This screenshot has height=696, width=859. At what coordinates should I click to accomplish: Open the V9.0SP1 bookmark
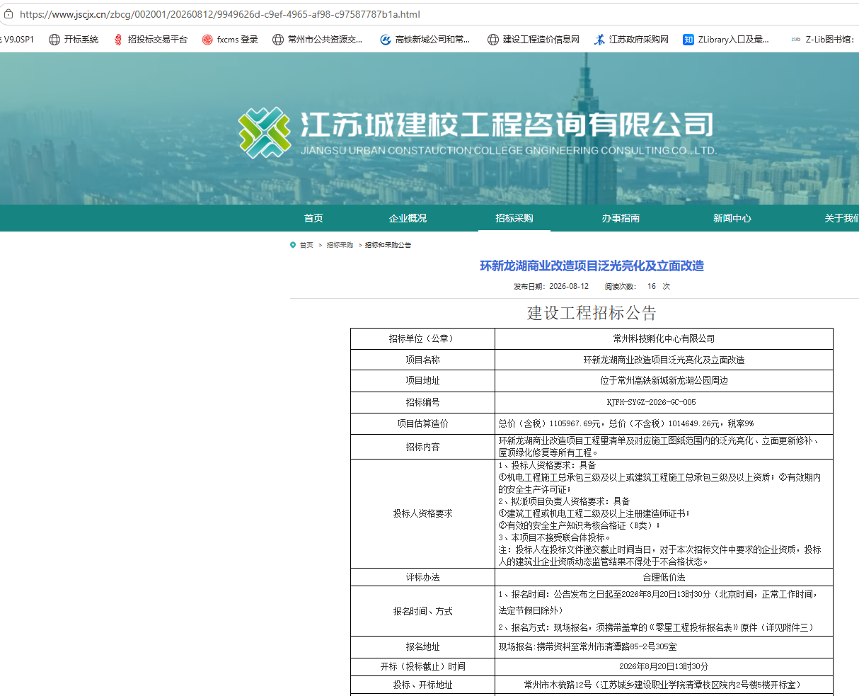[17, 40]
